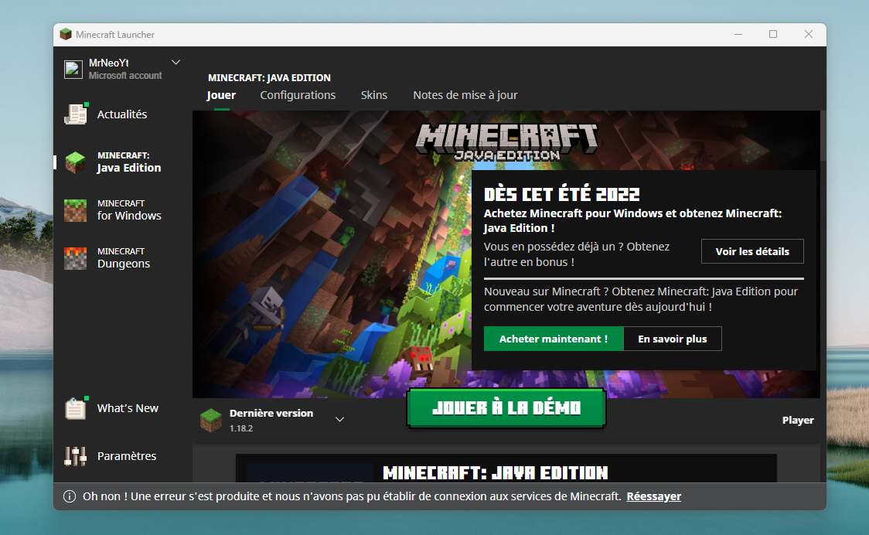This screenshot has height=535, width=869.
Task: Click the En savoir plus button
Action: point(673,339)
